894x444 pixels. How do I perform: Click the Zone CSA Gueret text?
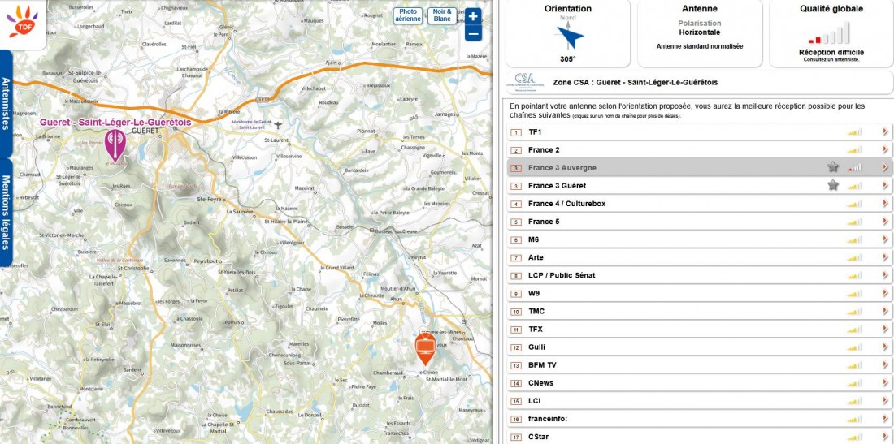(636, 83)
